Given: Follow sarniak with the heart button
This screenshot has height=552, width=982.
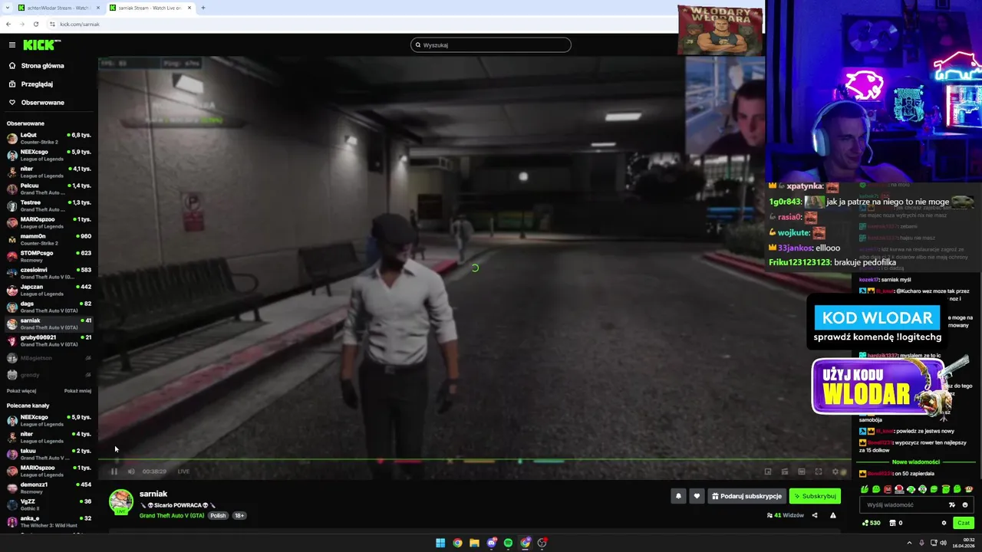Looking at the screenshot, I should point(697,496).
